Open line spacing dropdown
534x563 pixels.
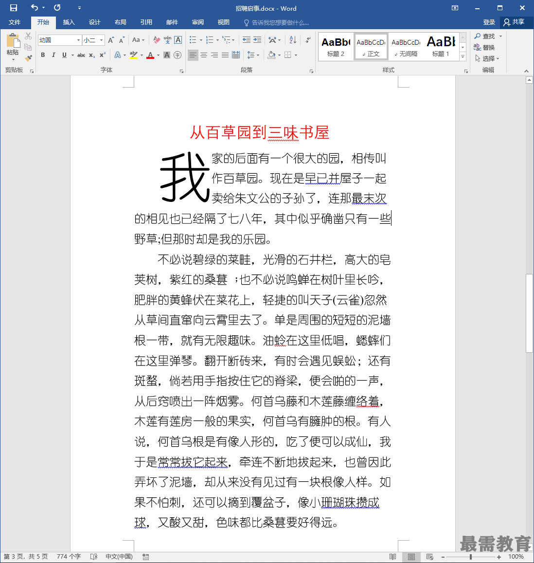pyautogui.click(x=253, y=55)
